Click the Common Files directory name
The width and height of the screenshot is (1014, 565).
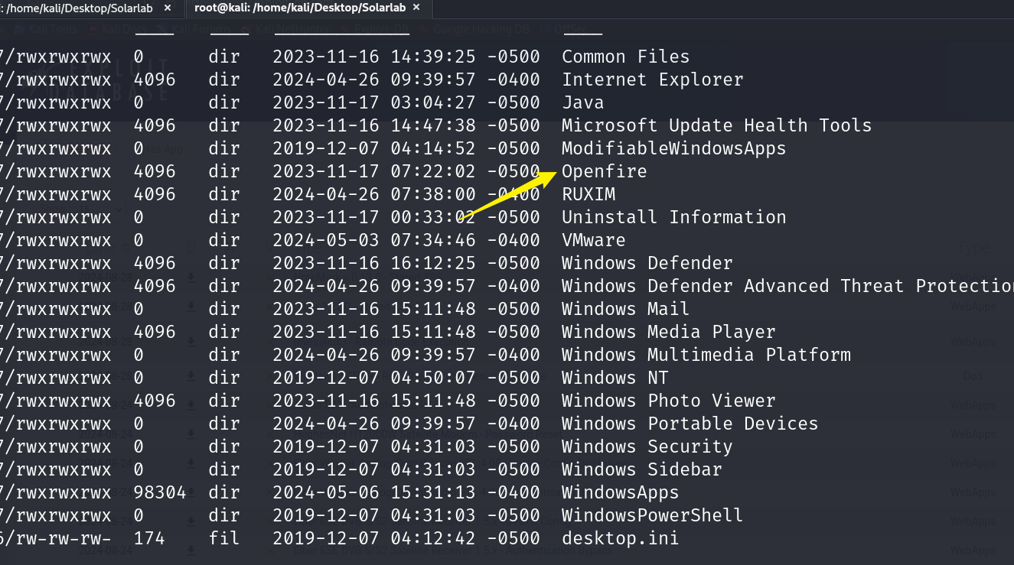[x=625, y=57]
